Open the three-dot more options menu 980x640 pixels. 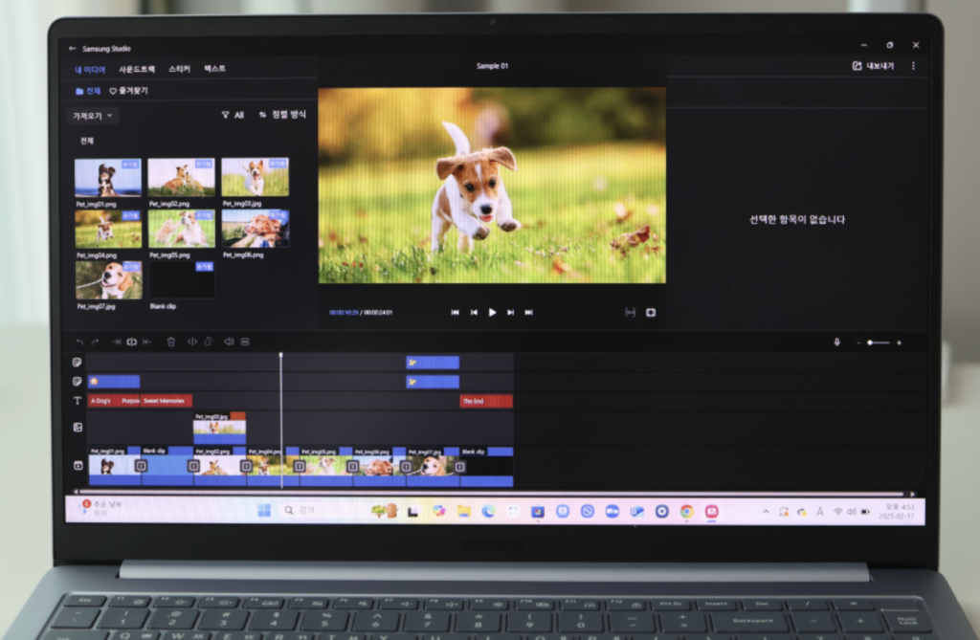(x=913, y=66)
